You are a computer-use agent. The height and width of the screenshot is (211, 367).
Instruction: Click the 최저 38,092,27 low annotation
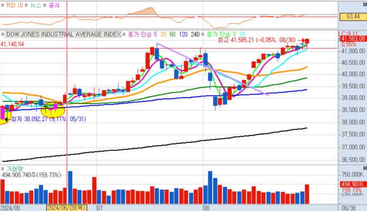coord(49,119)
